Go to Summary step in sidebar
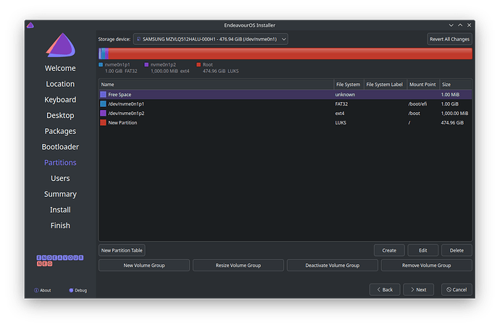This screenshot has height=327, width=500. [60, 194]
